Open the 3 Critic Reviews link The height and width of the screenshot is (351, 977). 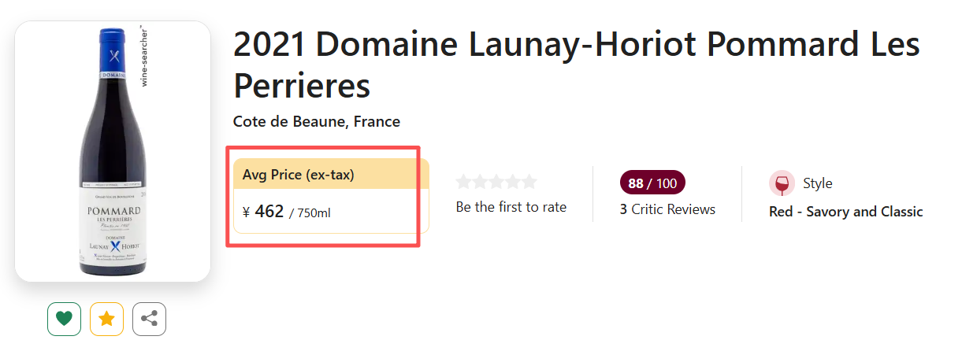point(667,209)
